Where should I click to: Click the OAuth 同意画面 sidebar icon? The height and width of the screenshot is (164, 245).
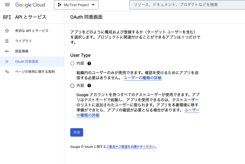point(7,61)
